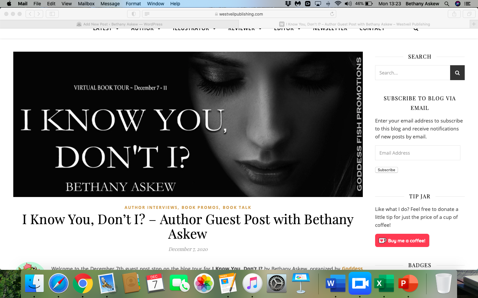The width and height of the screenshot is (478, 298).
Task: Open Notification Center list icon
Action: pos(467,4)
